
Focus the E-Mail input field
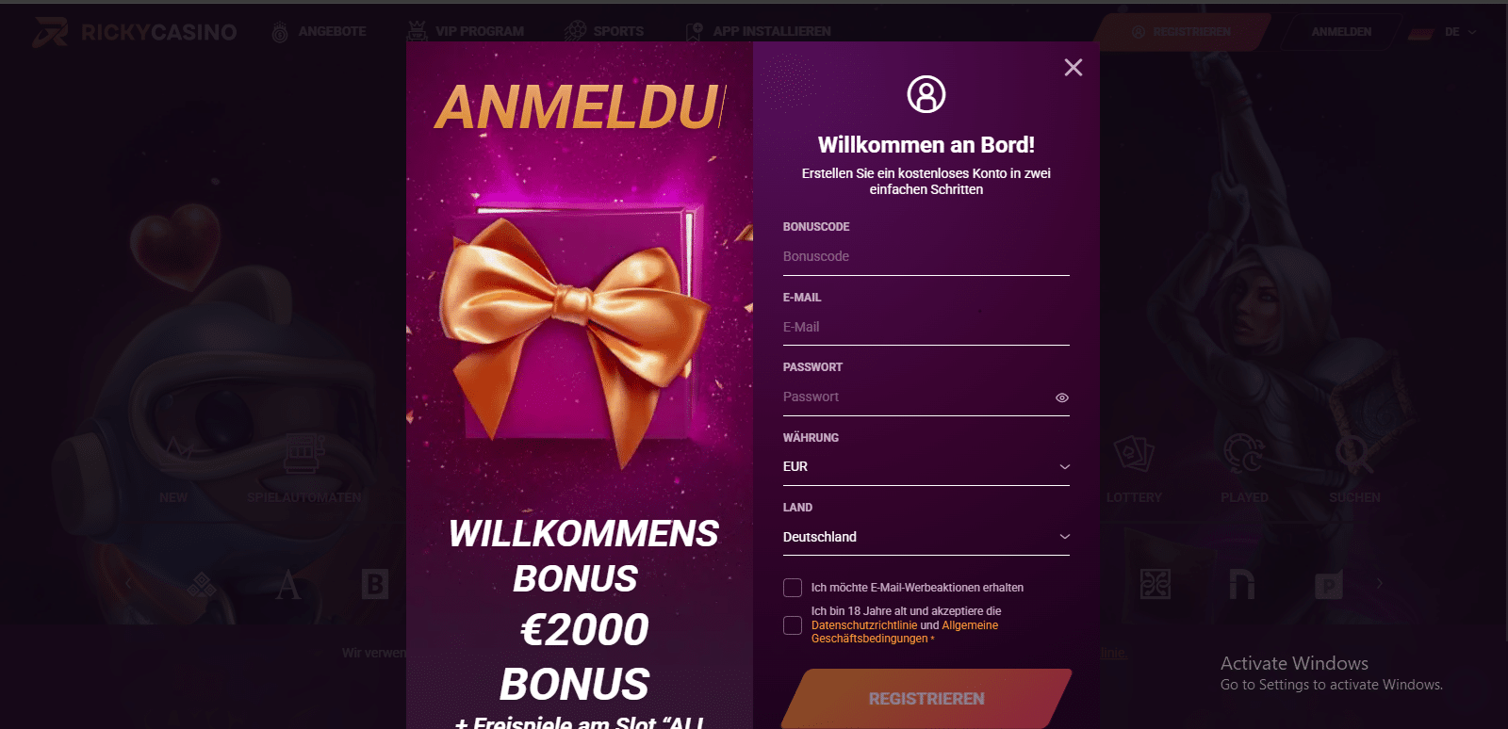tap(926, 327)
